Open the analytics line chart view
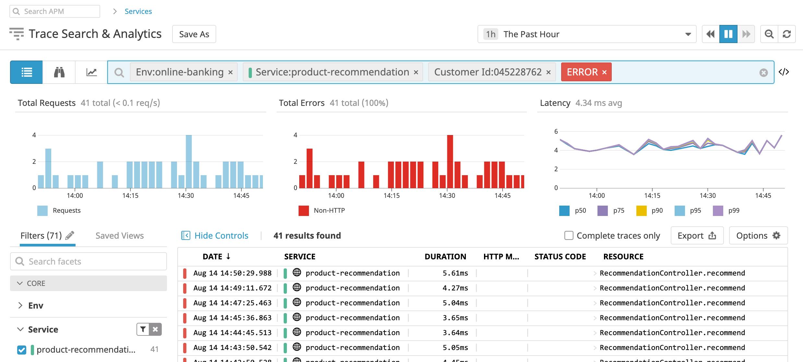 (x=91, y=72)
